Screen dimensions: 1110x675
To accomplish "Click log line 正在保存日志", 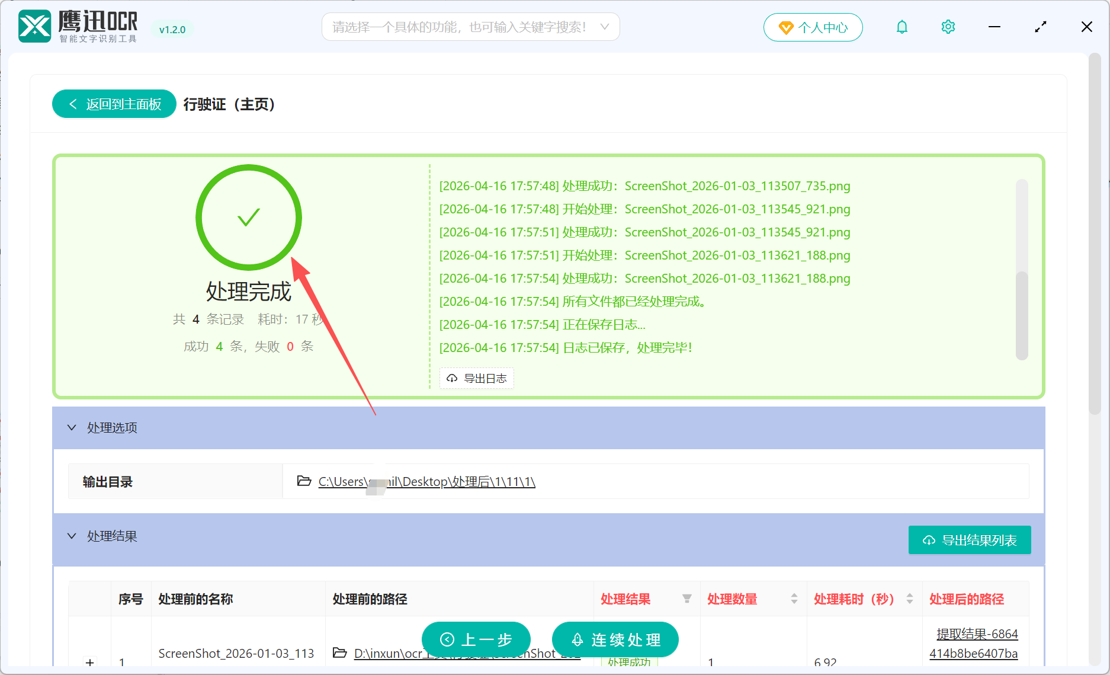I will [542, 325].
